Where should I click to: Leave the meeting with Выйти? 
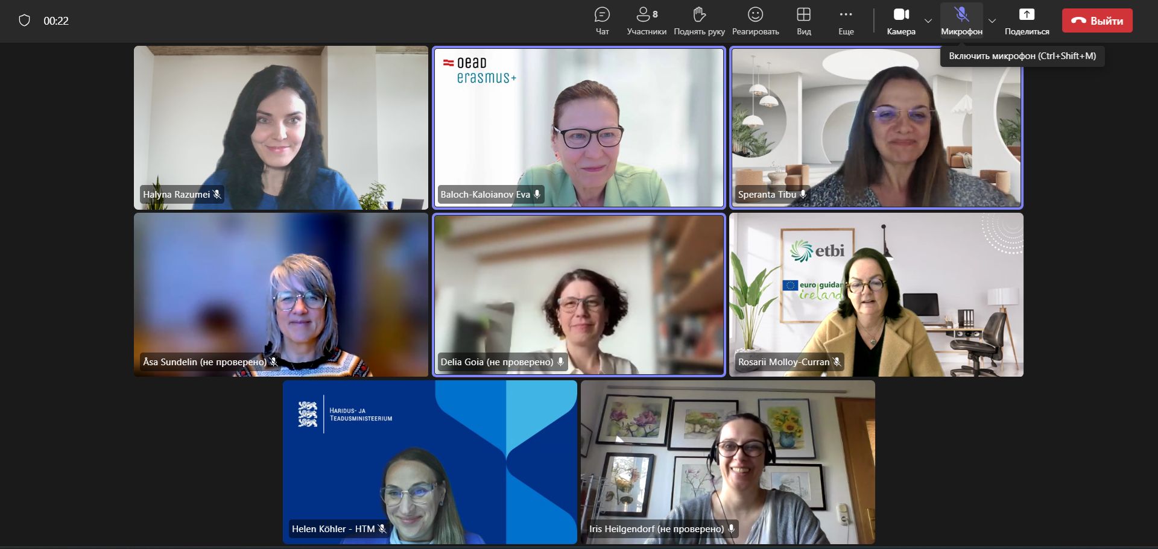pyautogui.click(x=1097, y=20)
